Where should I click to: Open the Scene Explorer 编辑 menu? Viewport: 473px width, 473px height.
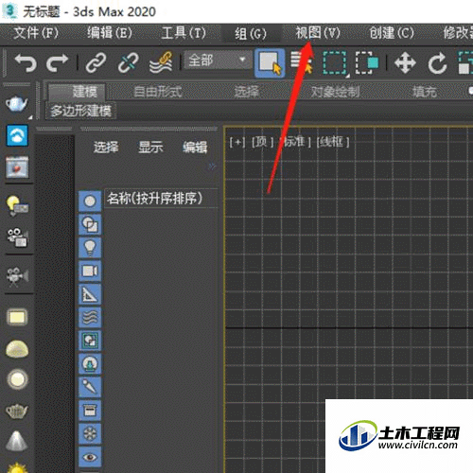coord(195,148)
